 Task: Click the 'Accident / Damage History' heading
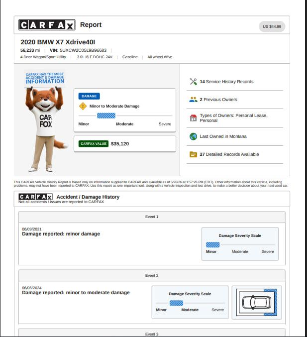pos(88,197)
